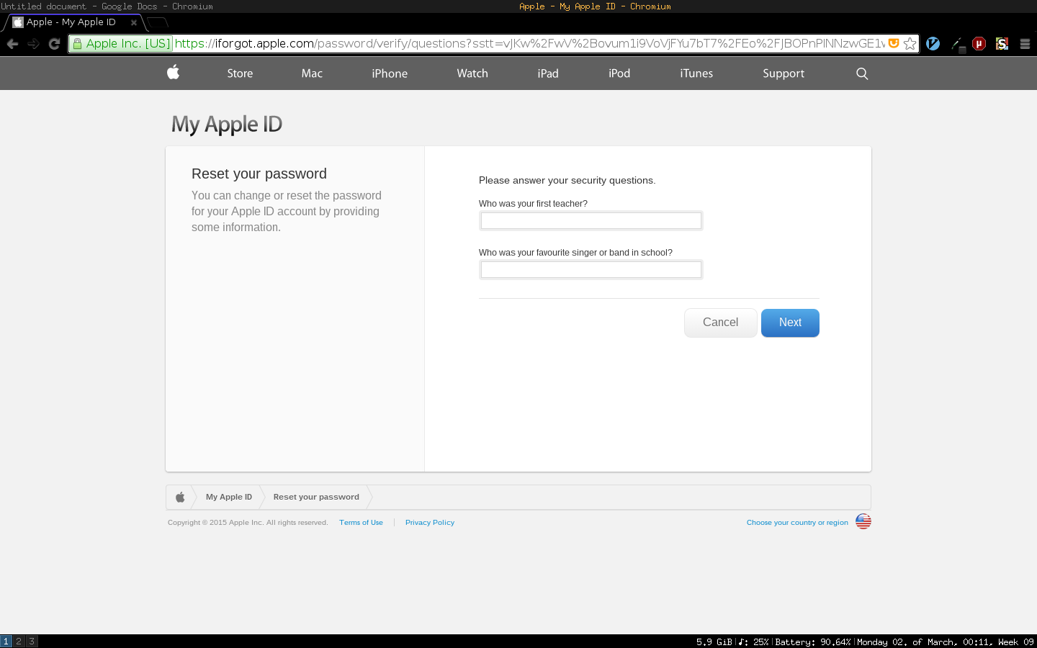This screenshot has height=648, width=1037.
Task: Open the Mac menu item
Action: [312, 73]
